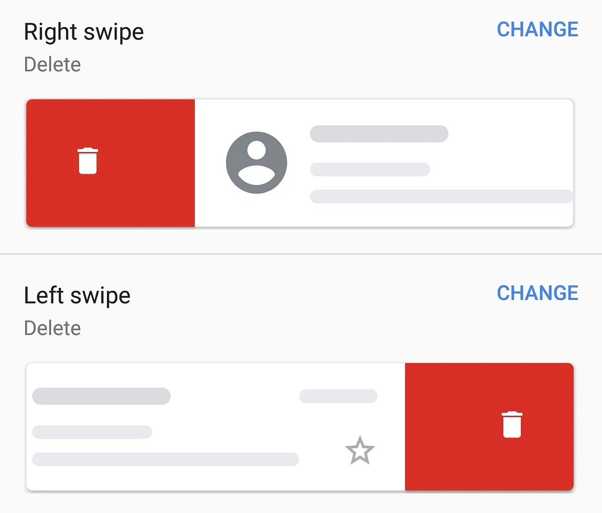
Task: Click the Delete label under Left swipe
Action: click(52, 328)
